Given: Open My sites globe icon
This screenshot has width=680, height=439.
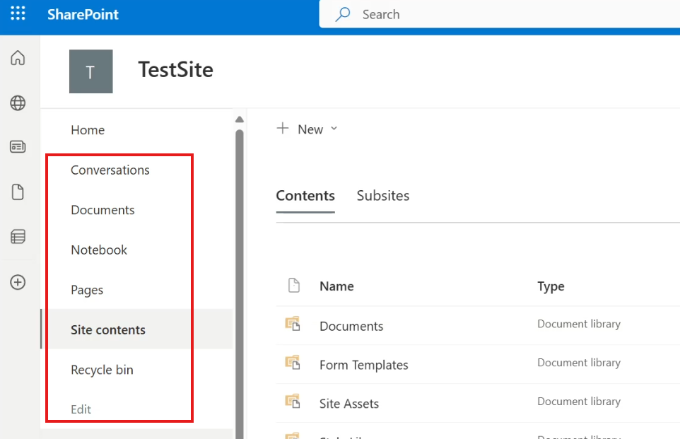Looking at the screenshot, I should (x=18, y=103).
